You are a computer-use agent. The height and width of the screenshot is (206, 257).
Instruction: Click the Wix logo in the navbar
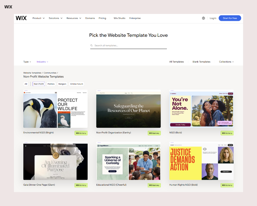pos(21,18)
